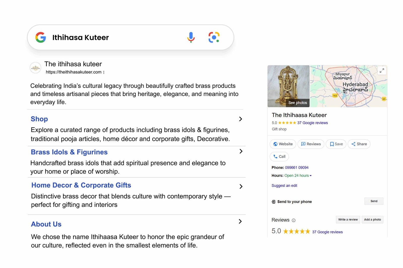The height and width of the screenshot is (268, 403).
Task: Click the Website button
Action: [x=283, y=144]
